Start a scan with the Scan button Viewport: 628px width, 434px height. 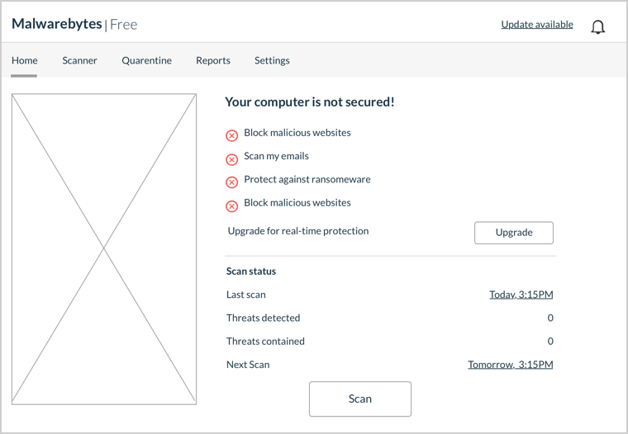360,399
